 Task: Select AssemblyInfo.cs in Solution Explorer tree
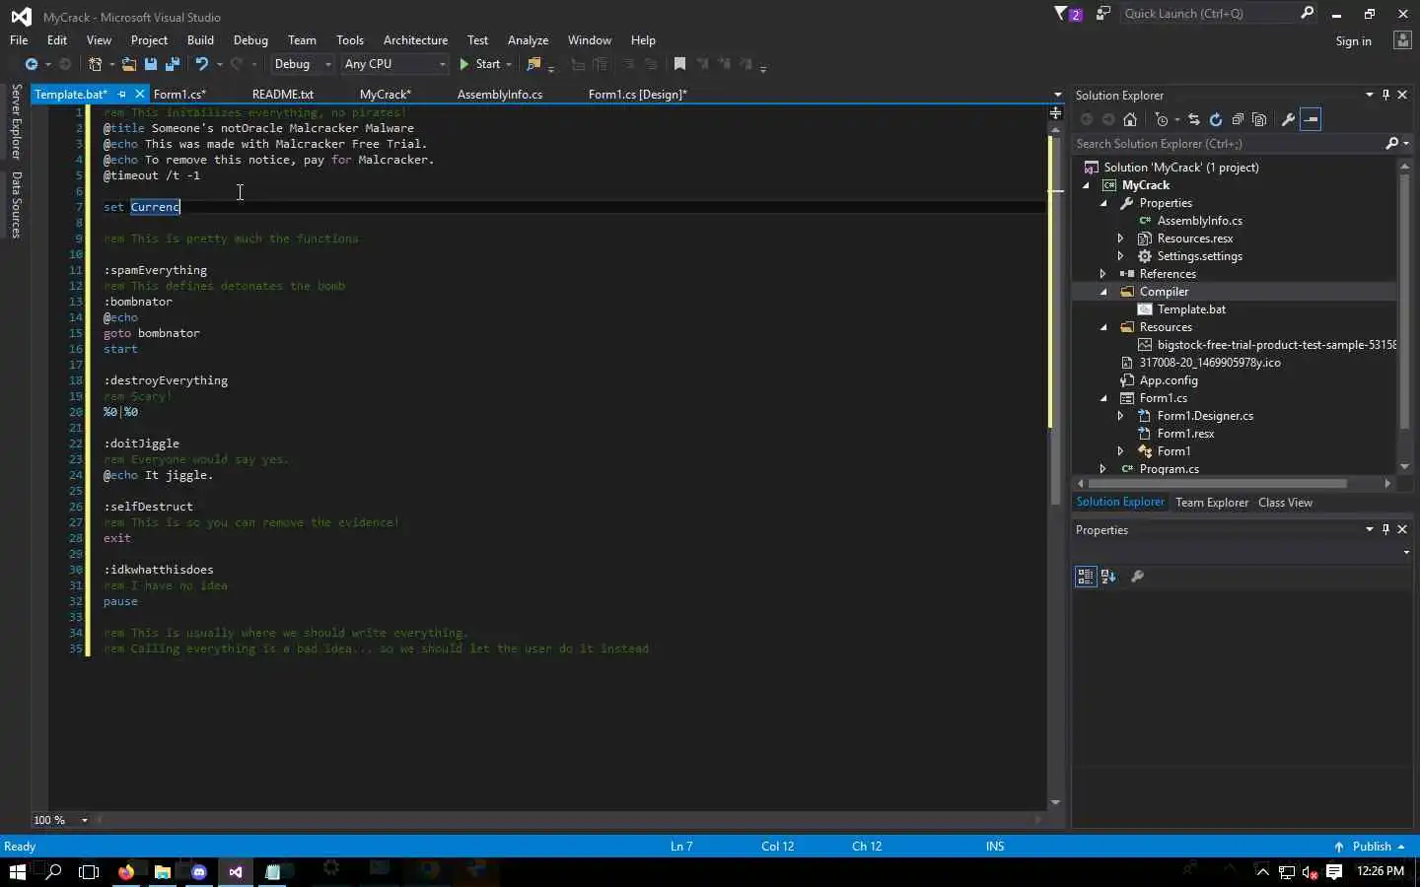point(1199,221)
